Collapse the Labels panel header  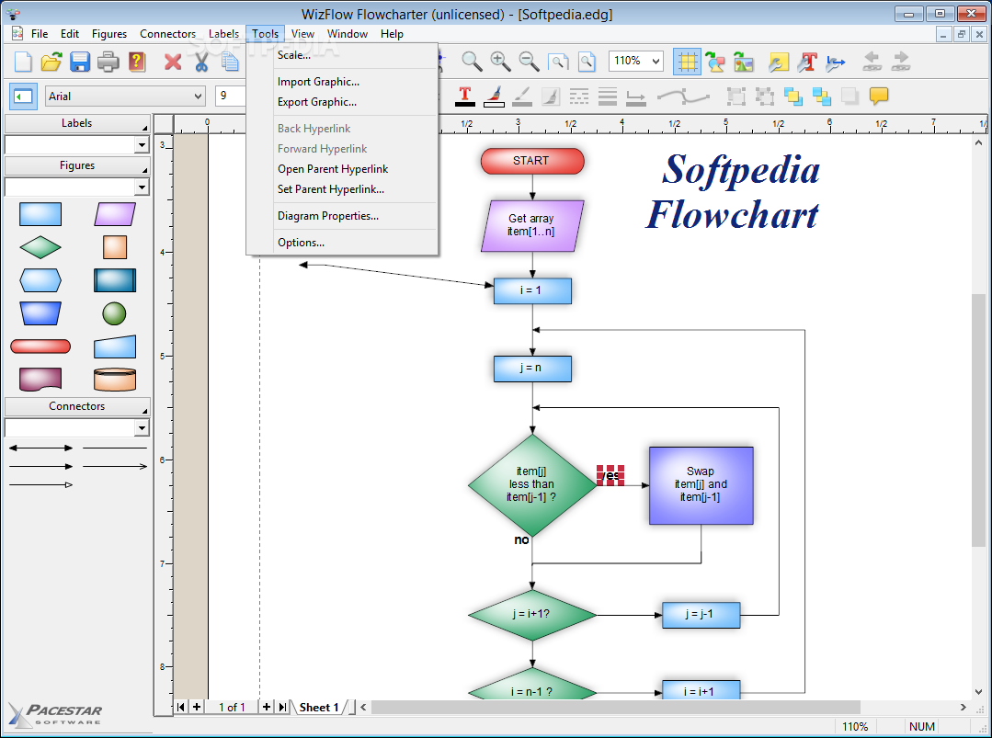[x=76, y=123]
